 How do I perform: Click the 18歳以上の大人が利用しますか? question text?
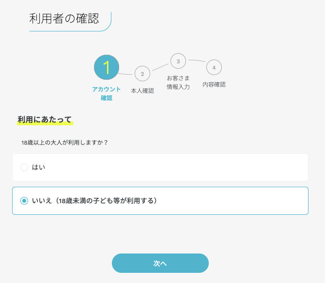pyautogui.click(x=64, y=143)
